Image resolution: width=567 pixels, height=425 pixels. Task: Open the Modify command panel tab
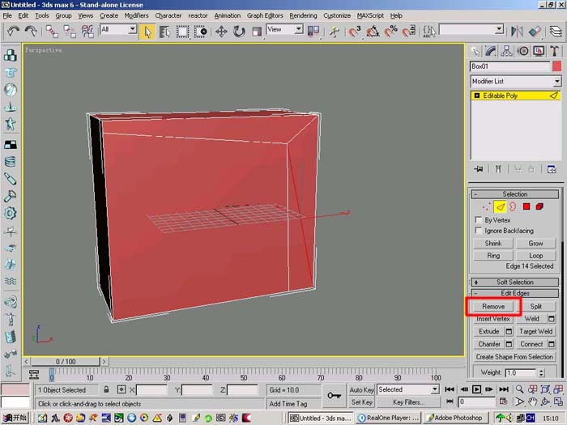(x=491, y=51)
